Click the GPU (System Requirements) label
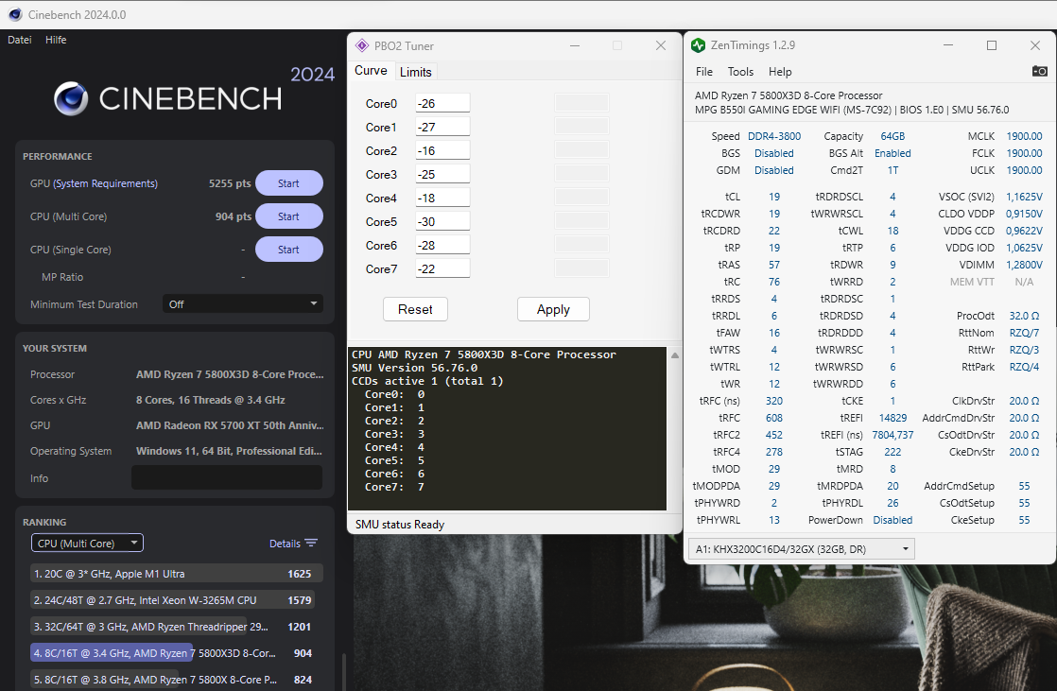Image resolution: width=1057 pixels, height=691 pixels. pyautogui.click(x=94, y=183)
